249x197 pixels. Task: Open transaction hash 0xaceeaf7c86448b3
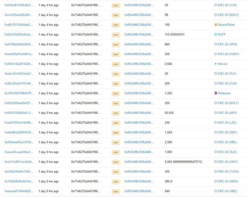click(19, 191)
